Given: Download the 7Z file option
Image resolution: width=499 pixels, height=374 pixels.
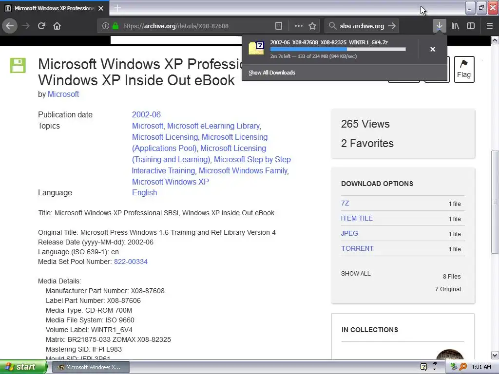Looking at the screenshot, I should (345, 203).
